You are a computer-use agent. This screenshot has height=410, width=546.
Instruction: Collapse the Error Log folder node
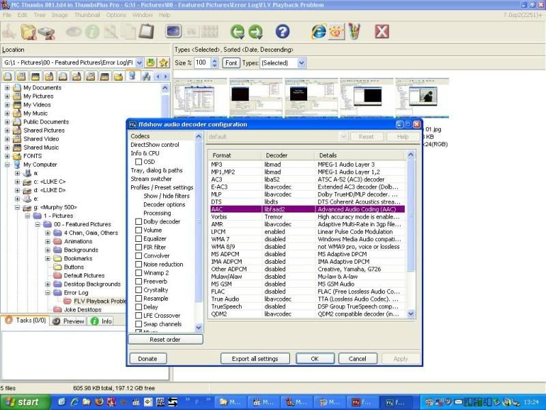click(48, 292)
